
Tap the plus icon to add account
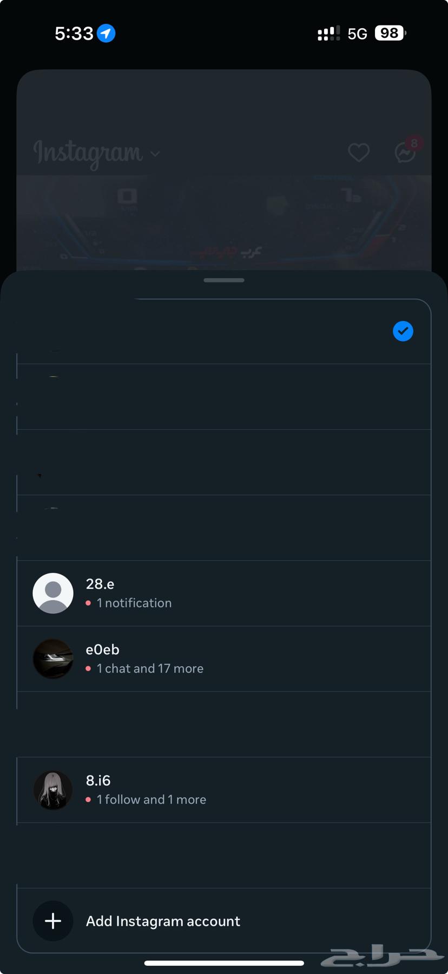[x=53, y=921]
